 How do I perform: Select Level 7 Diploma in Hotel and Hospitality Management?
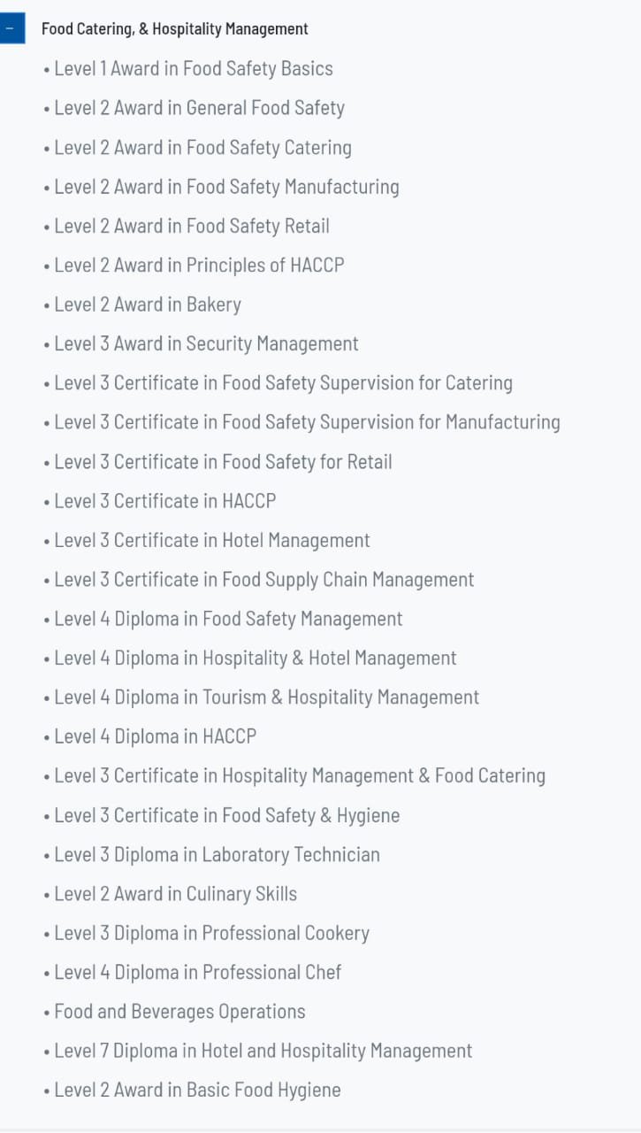pos(263,1051)
